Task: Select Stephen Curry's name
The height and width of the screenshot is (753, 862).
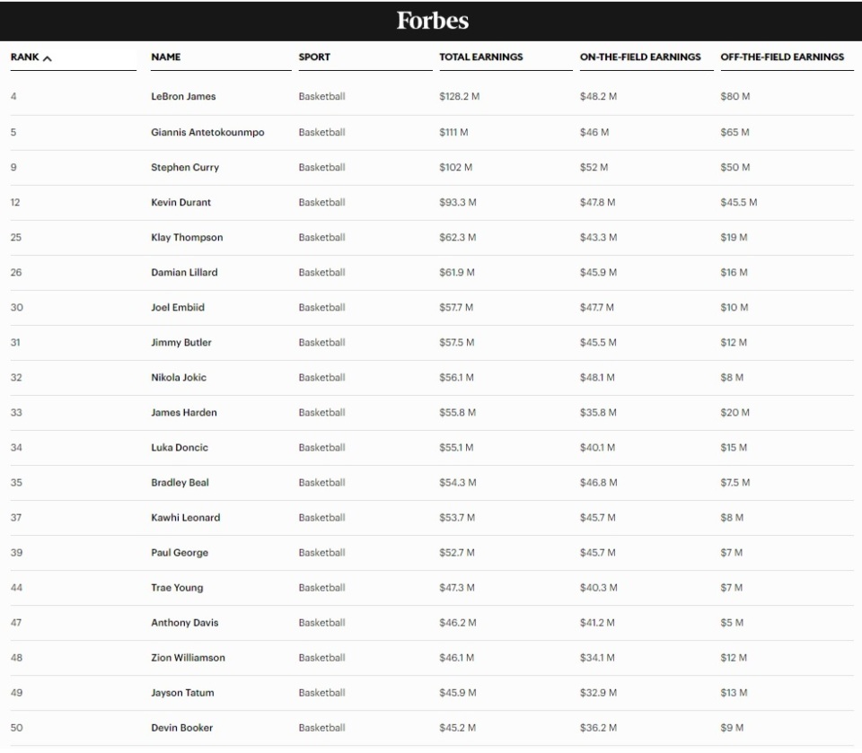Action: click(x=185, y=168)
